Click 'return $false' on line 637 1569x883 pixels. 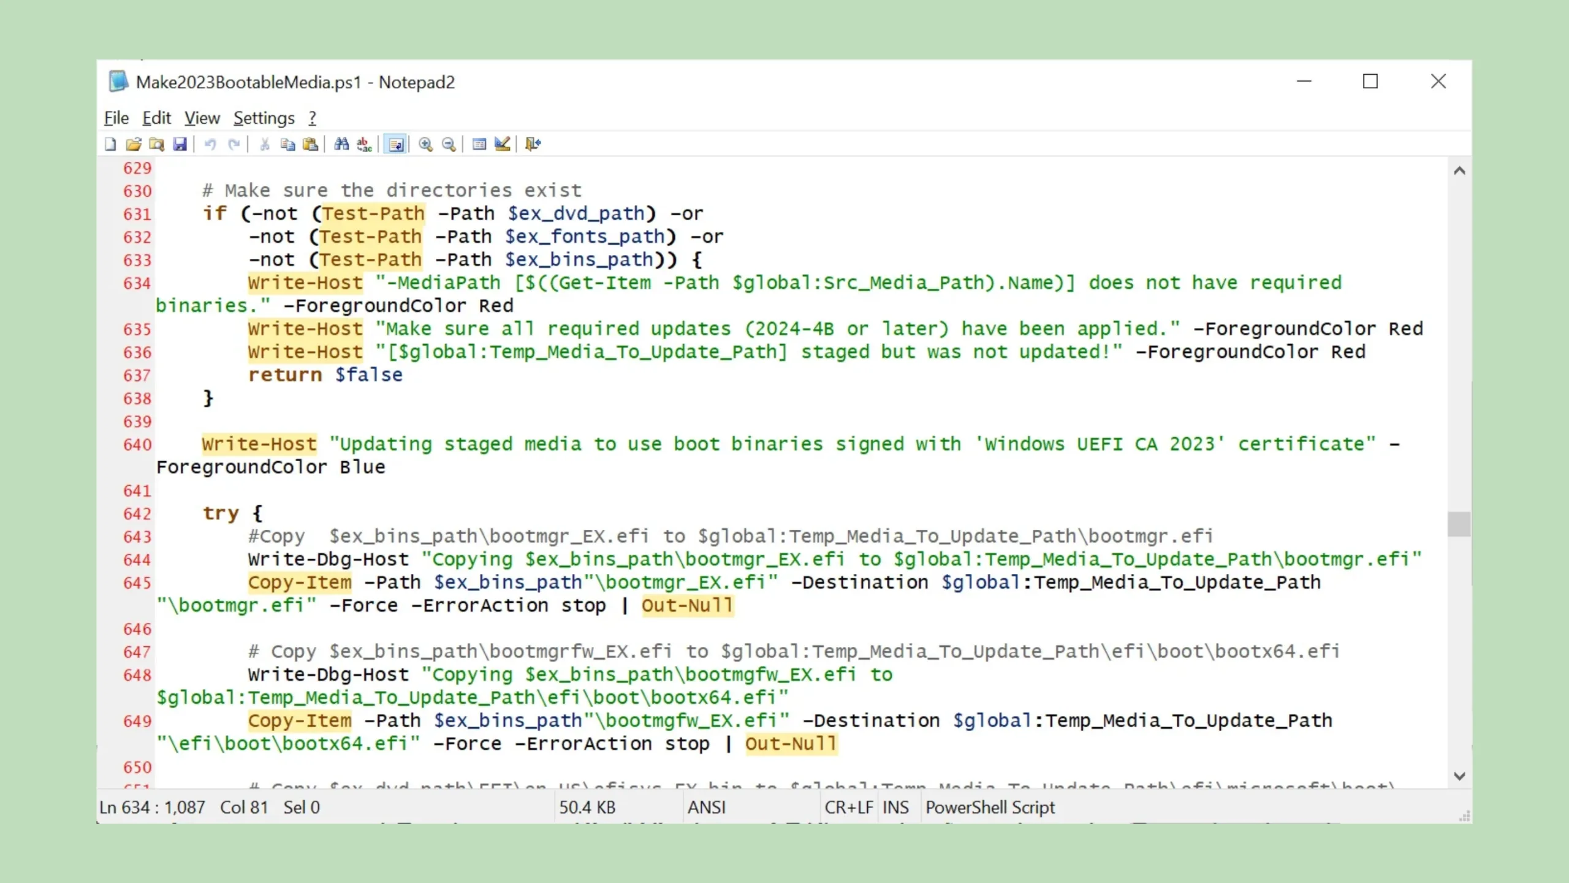point(325,375)
